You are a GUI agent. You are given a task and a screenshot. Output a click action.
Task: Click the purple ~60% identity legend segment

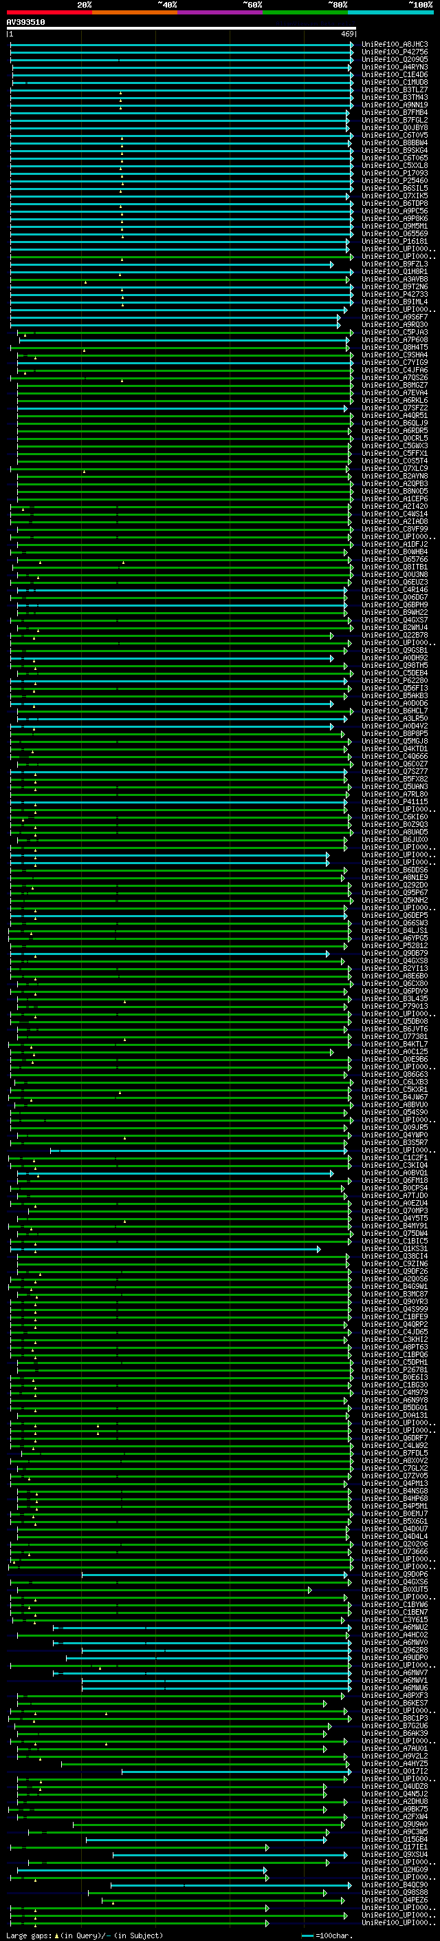point(221,12)
